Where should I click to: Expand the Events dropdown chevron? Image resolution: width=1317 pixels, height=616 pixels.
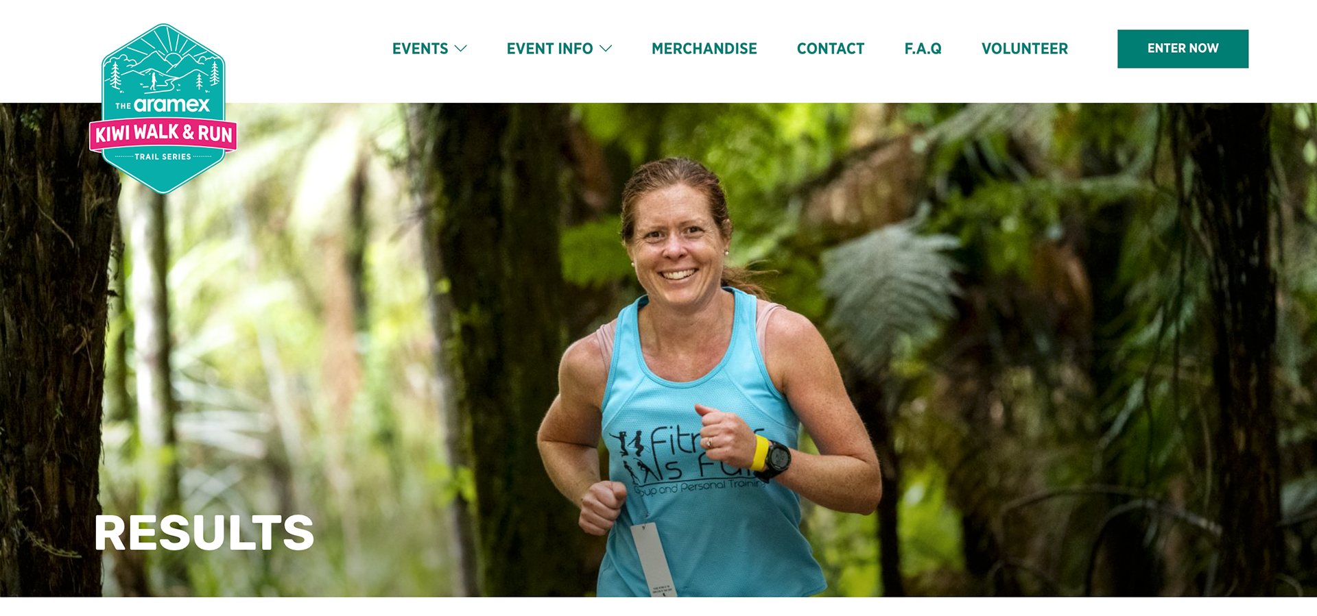(x=461, y=49)
